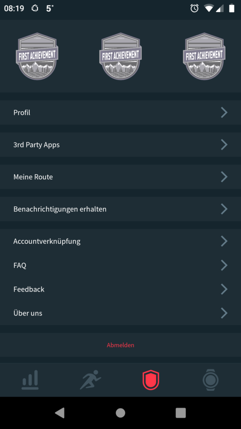Select the middle First Achievement badge
Screen dimensions: 241x429
[x=120, y=56]
